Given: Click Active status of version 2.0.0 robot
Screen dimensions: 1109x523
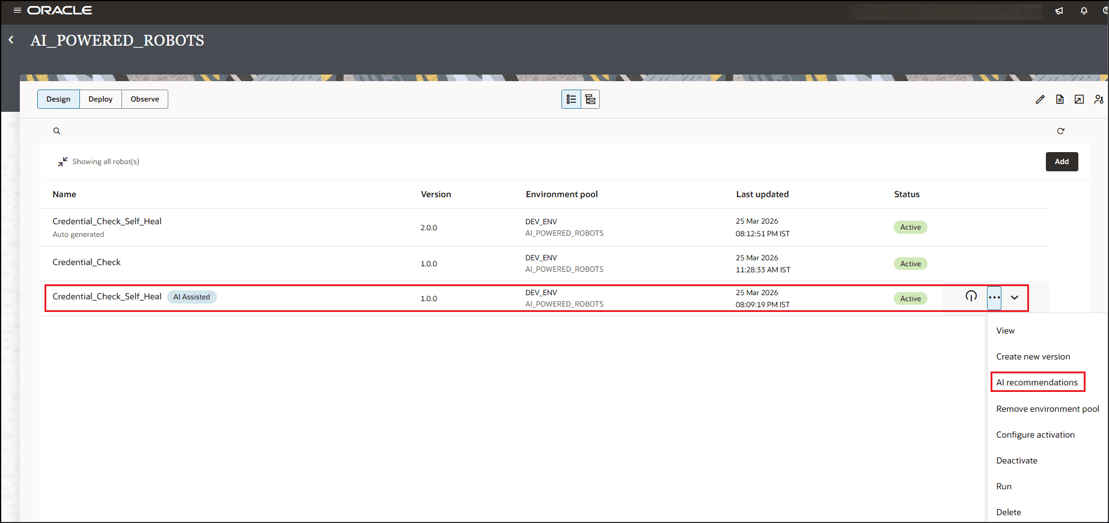Looking at the screenshot, I should [911, 227].
